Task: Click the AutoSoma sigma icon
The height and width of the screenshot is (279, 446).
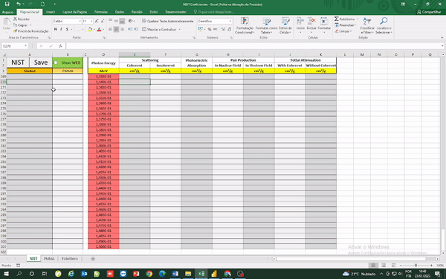Action: 337,19
